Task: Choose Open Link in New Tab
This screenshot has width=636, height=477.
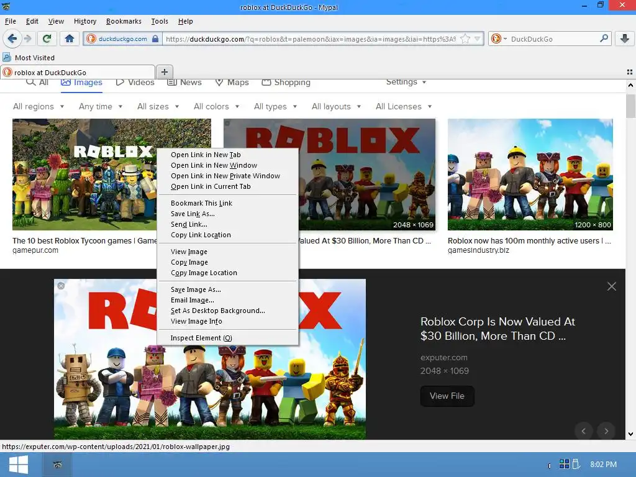Action: click(227, 155)
